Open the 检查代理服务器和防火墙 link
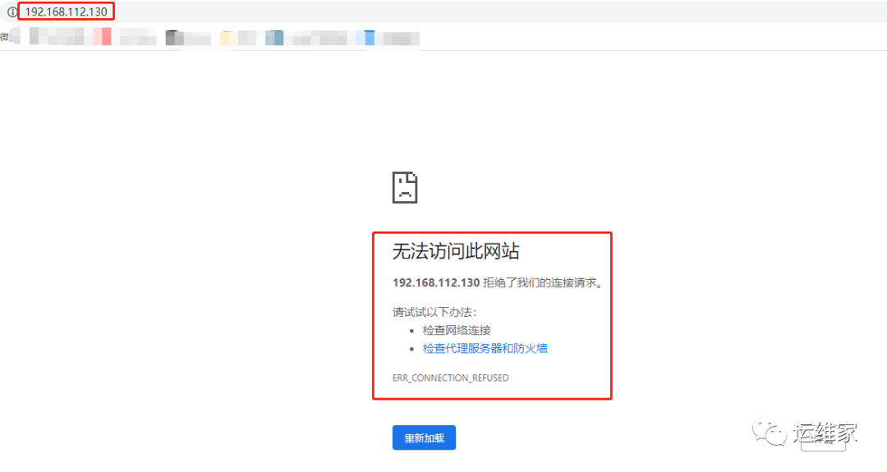 coord(485,349)
